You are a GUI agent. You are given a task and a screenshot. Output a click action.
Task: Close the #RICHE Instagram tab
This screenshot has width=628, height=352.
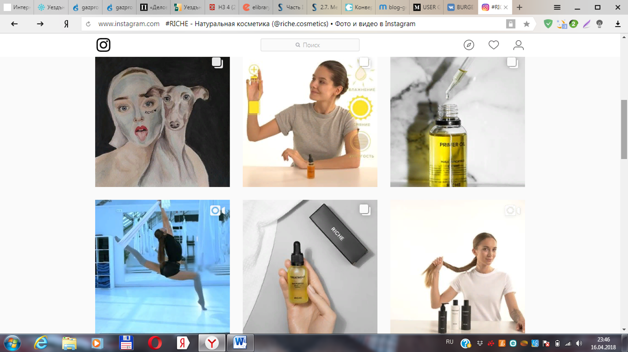tap(506, 8)
